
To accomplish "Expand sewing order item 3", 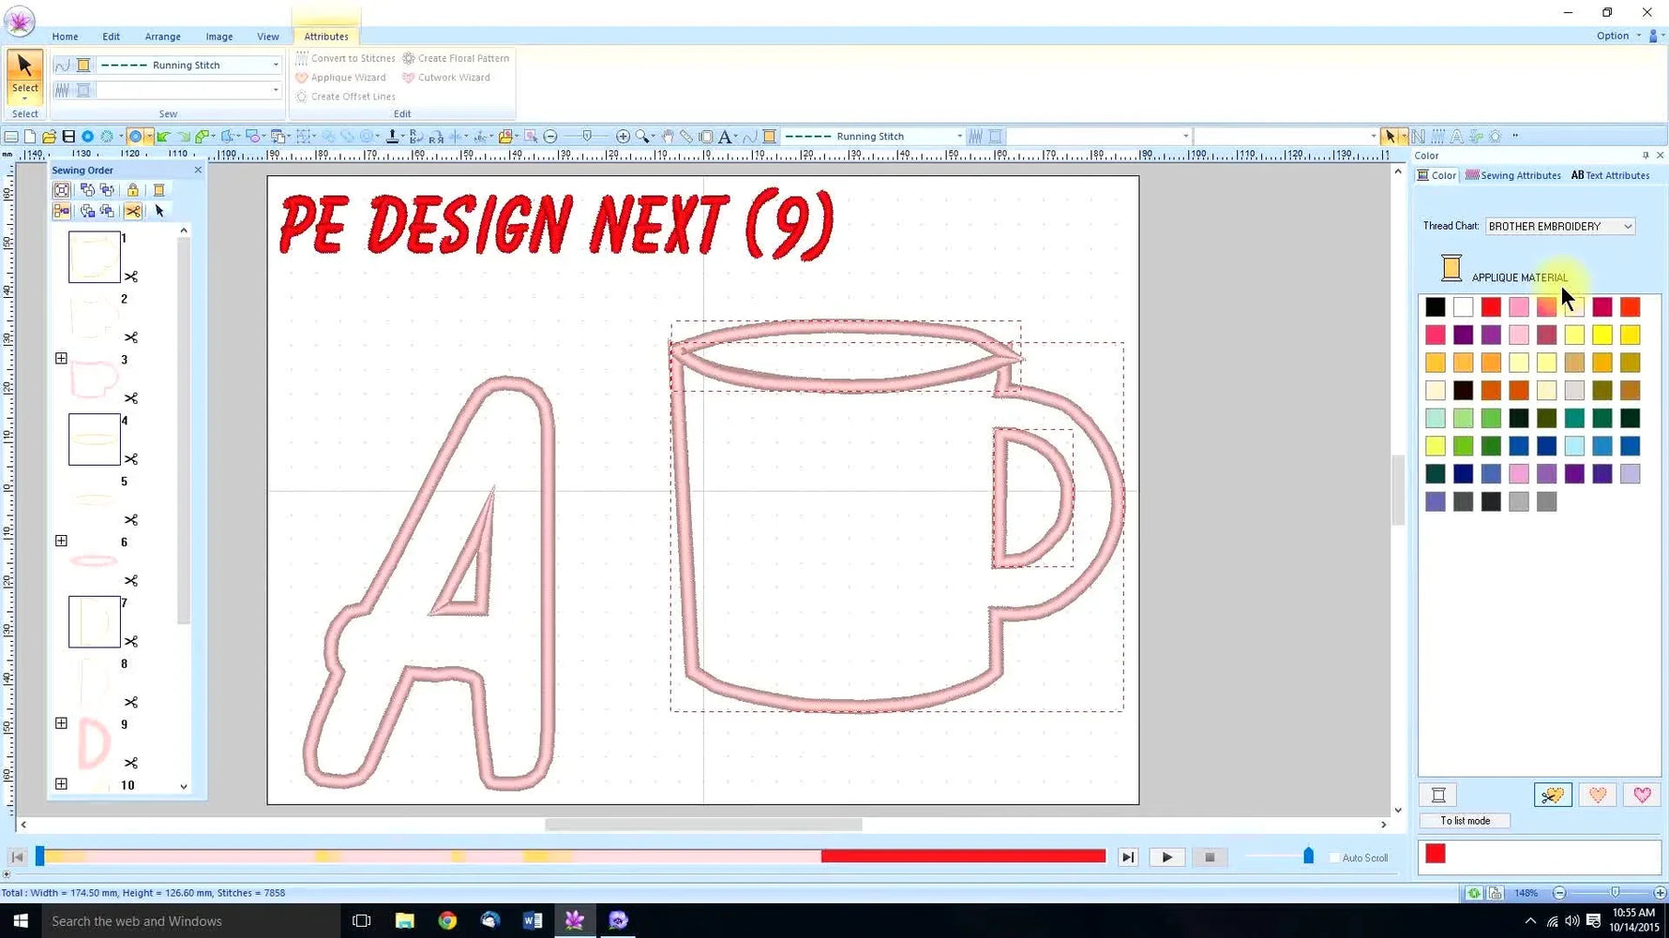I will (61, 359).
